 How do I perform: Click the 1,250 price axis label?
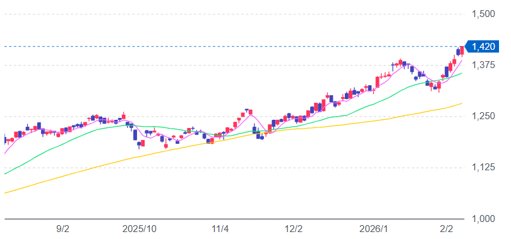click(x=483, y=117)
